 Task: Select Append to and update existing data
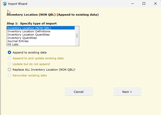click(9, 58)
